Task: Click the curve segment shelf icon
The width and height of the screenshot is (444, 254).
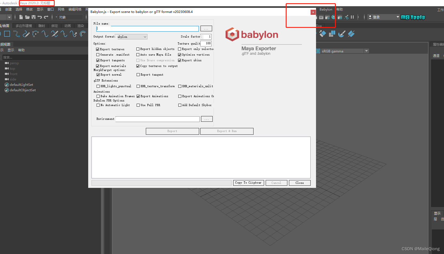Action: [45, 34]
